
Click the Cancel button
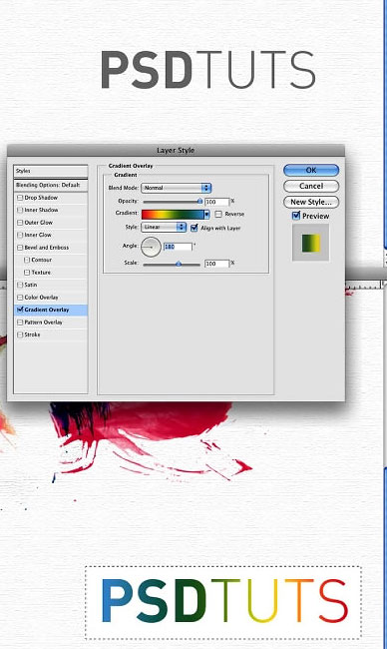pyautogui.click(x=311, y=186)
